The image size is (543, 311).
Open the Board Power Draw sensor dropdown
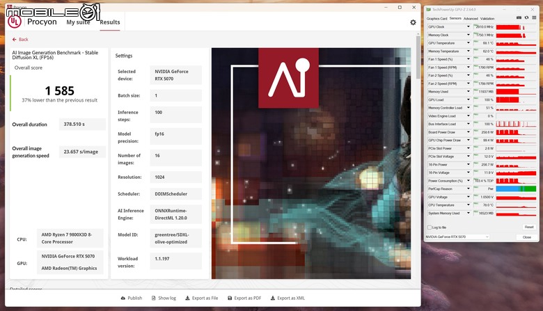(469, 132)
